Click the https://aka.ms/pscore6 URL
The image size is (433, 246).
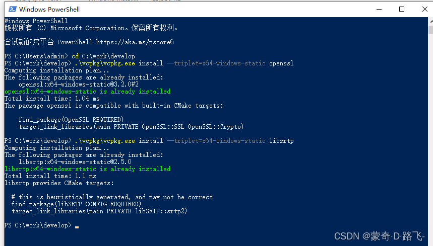135,42
